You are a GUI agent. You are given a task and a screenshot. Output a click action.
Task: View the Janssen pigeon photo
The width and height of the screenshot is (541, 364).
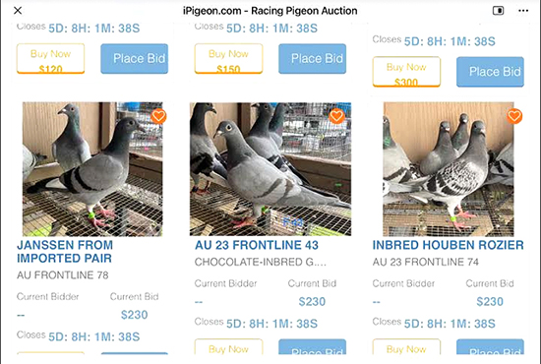(x=92, y=169)
